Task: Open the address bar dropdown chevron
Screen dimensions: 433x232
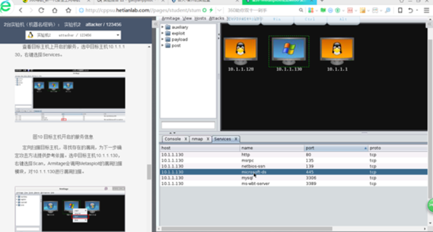Action: (x=219, y=11)
